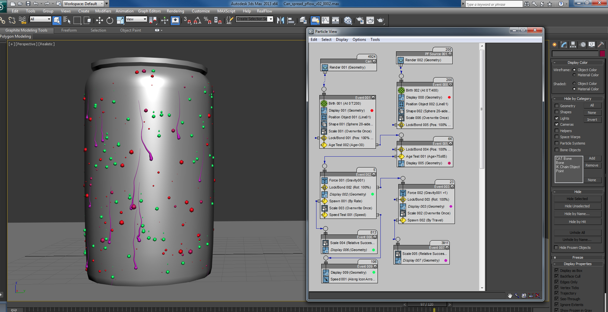Image resolution: width=608 pixels, height=312 pixels.
Task: Toggle Display as Box checkbox
Action: pyautogui.click(x=557, y=271)
